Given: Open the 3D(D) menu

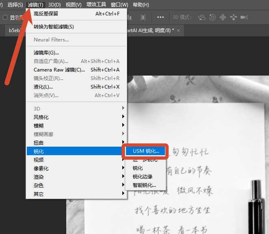Looking at the screenshot, I should pos(54,4).
